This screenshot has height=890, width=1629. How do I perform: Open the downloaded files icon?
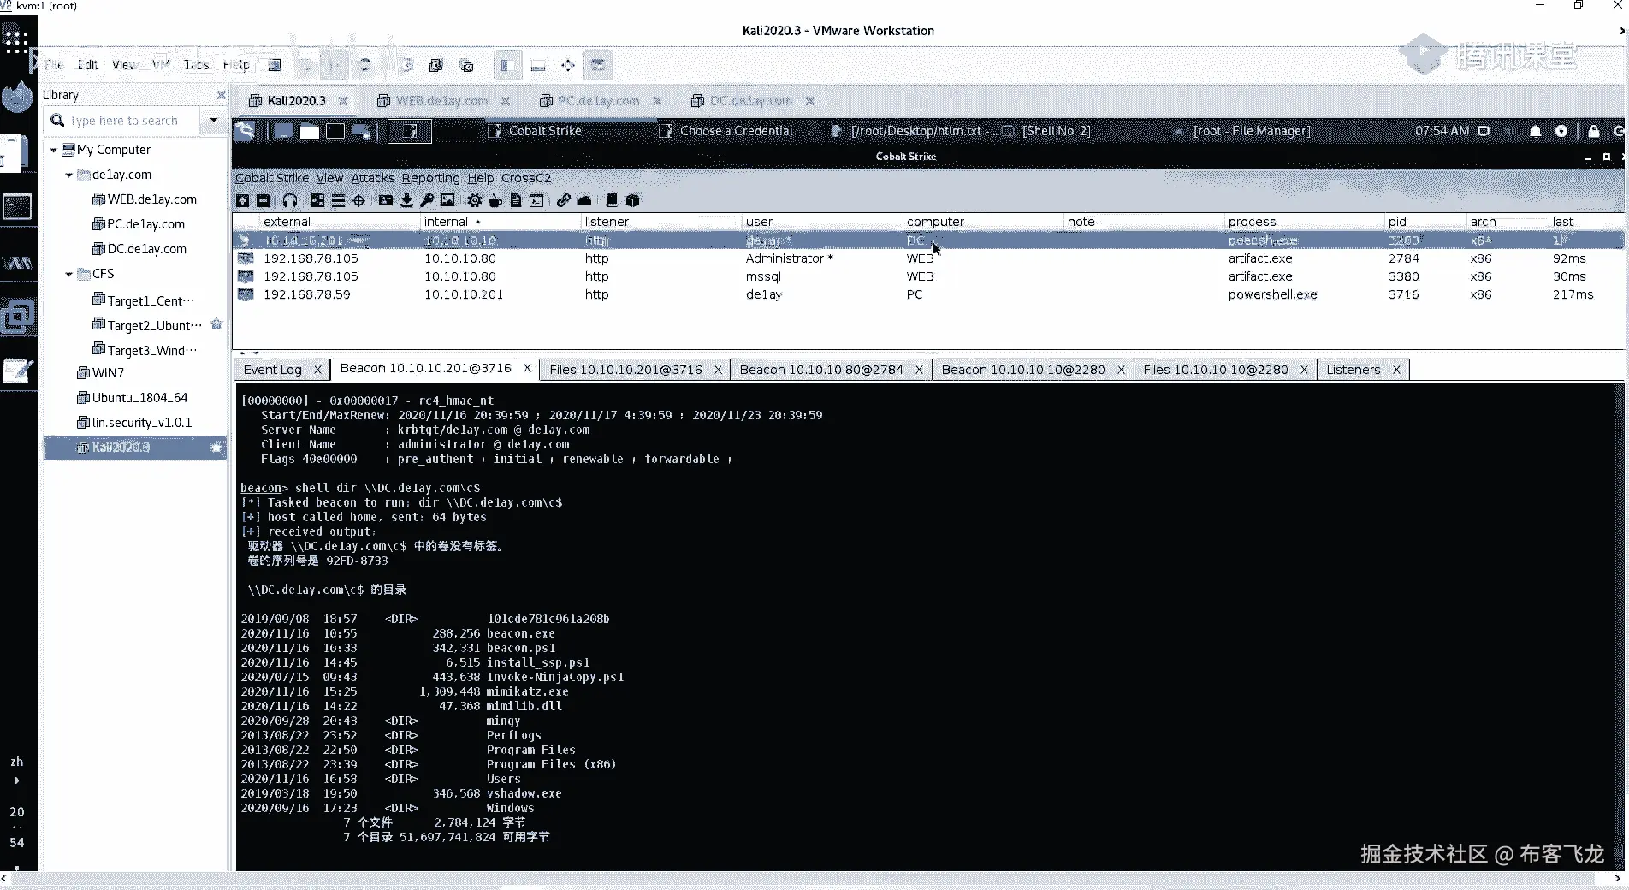point(406,200)
